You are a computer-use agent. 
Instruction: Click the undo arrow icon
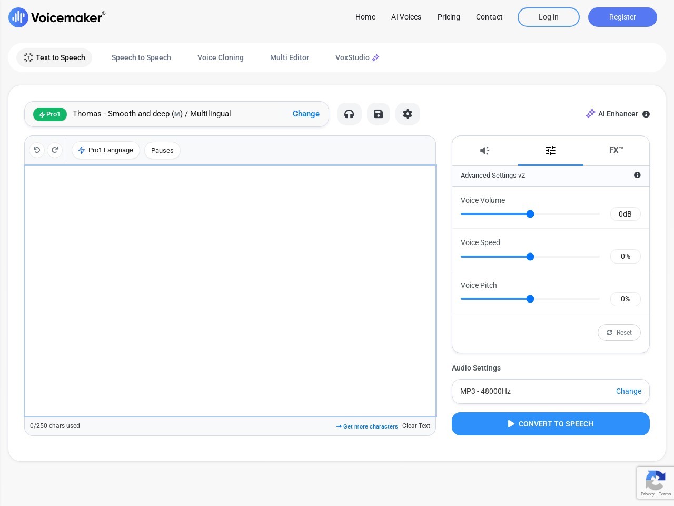coord(37,150)
